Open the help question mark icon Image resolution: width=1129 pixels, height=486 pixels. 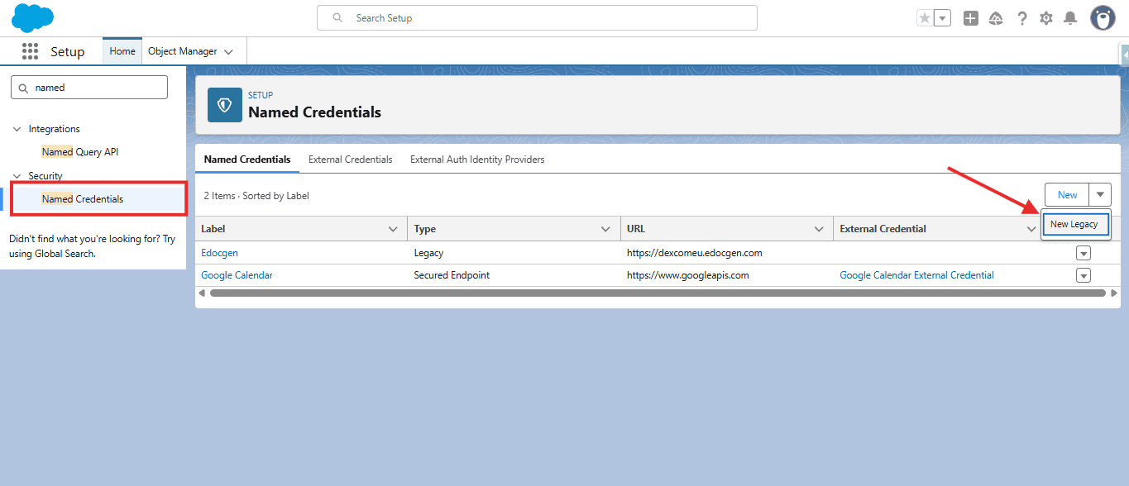[1022, 18]
